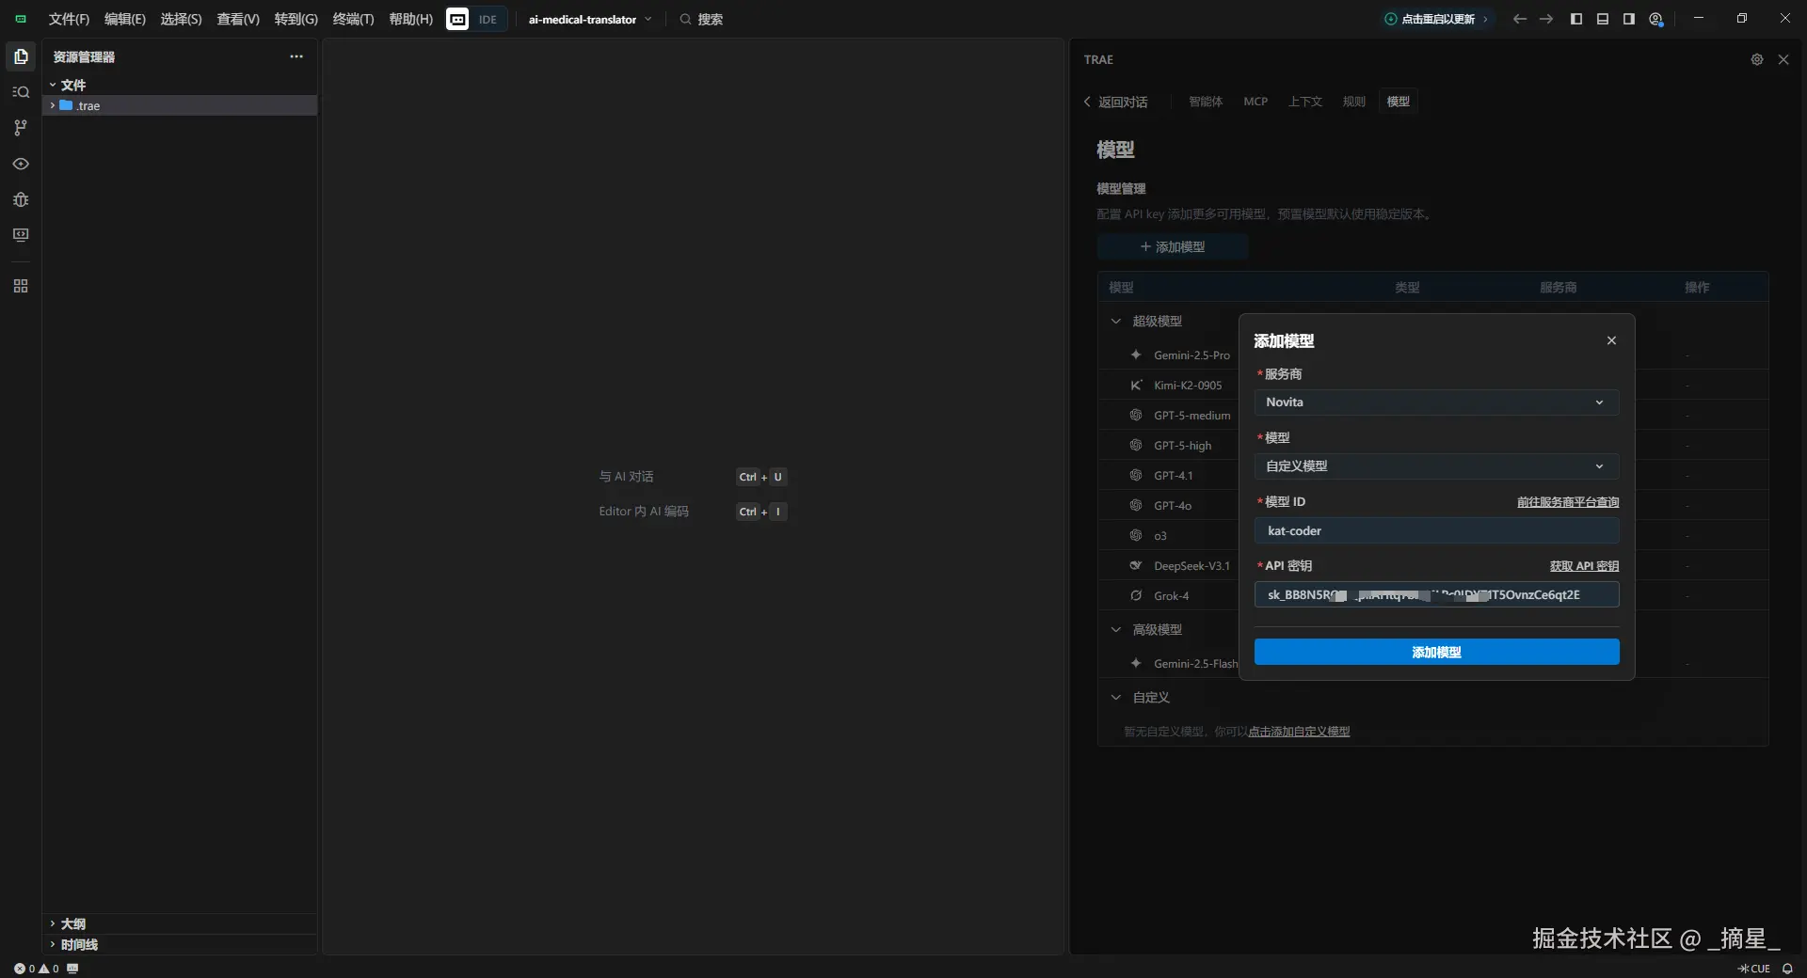
Task: Open the 模型 dropdown showing 自定义模型
Action: 1436,466
